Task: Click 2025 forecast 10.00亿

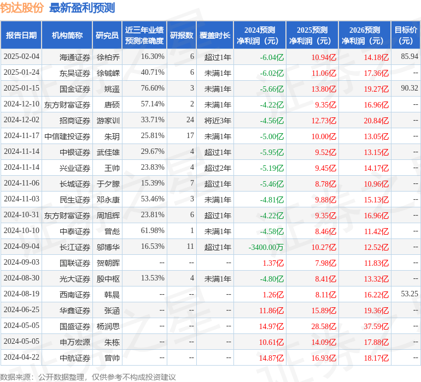Action: (324, 136)
